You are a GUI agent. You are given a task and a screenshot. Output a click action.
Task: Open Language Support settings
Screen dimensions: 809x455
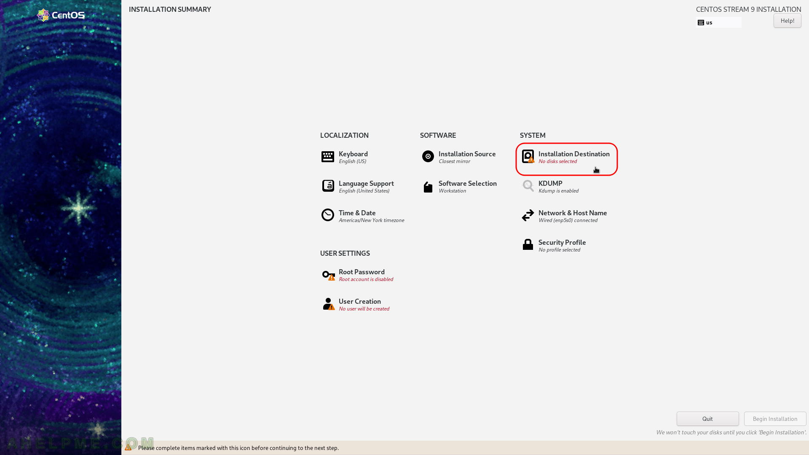[366, 183]
